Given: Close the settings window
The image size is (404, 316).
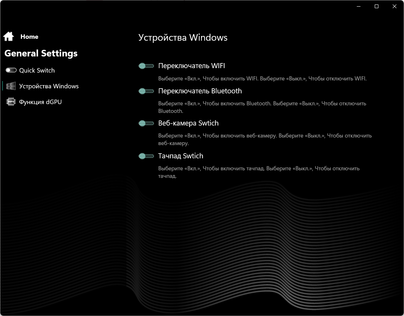Looking at the screenshot, I should (x=395, y=6).
